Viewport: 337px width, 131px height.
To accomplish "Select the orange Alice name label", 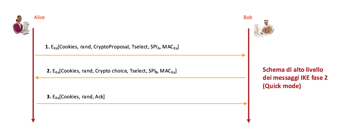I will click(39, 17).
